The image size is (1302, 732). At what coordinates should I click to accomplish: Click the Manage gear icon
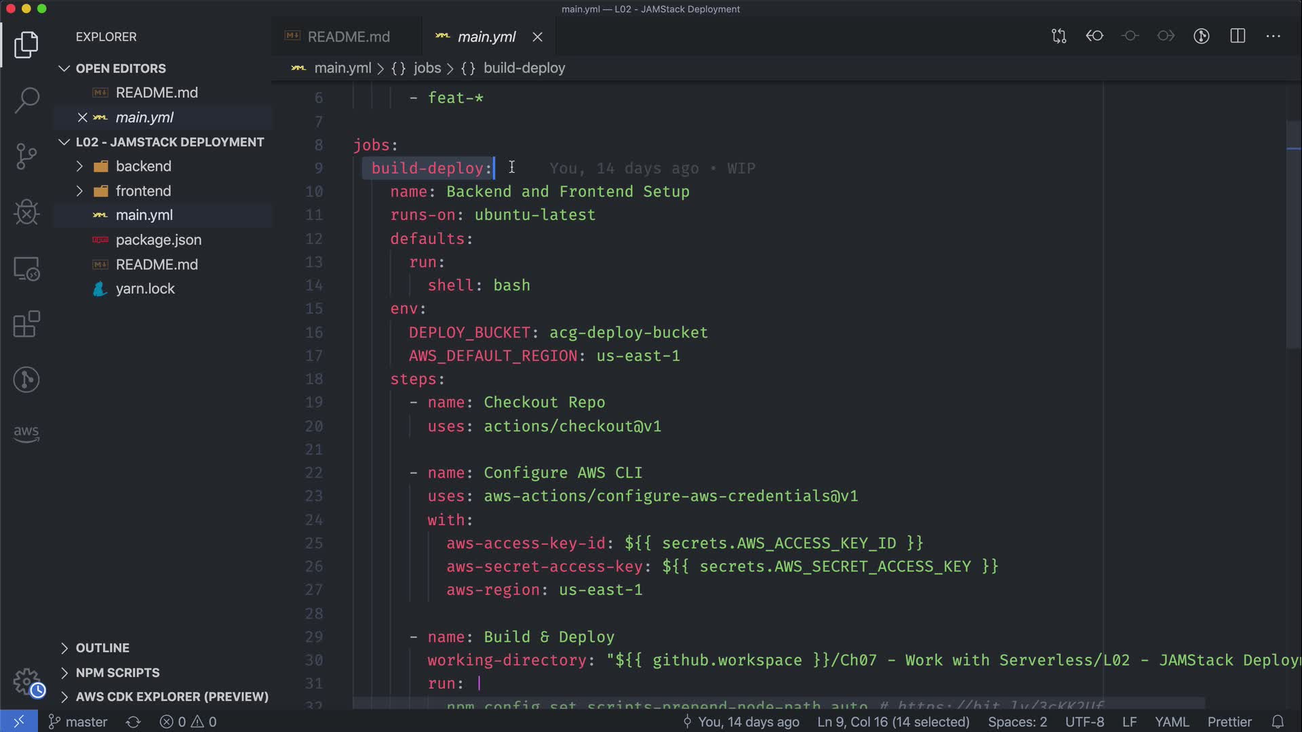tap(28, 683)
